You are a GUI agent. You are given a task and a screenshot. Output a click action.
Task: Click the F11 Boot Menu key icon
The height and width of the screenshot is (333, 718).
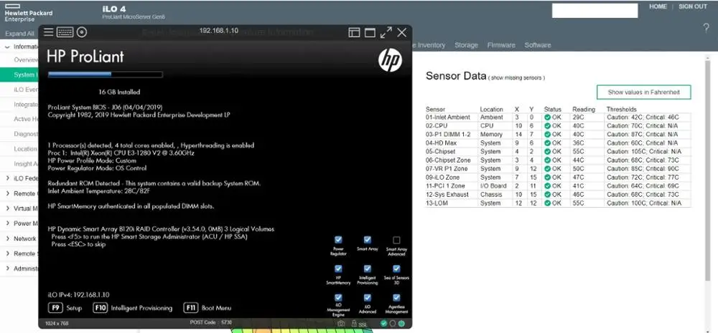click(x=190, y=308)
